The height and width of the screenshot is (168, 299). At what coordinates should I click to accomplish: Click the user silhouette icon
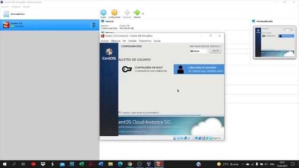click(x=180, y=70)
